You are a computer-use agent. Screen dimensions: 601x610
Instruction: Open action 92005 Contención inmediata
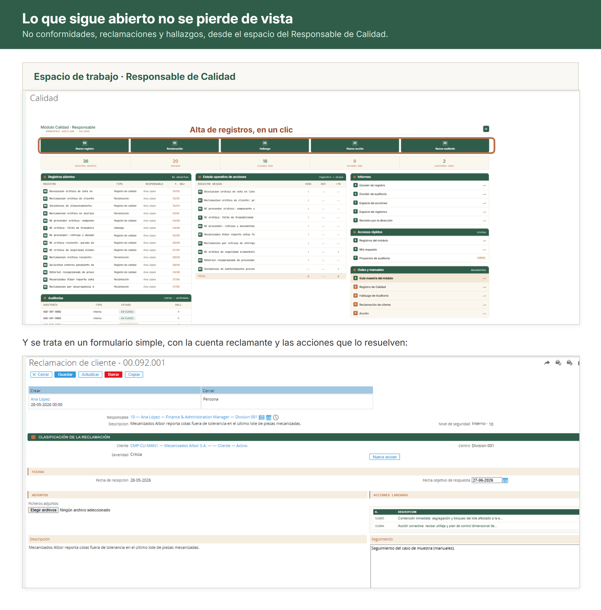[x=476, y=518]
